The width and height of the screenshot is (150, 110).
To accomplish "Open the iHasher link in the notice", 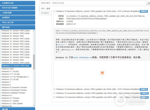I will (61, 45).
